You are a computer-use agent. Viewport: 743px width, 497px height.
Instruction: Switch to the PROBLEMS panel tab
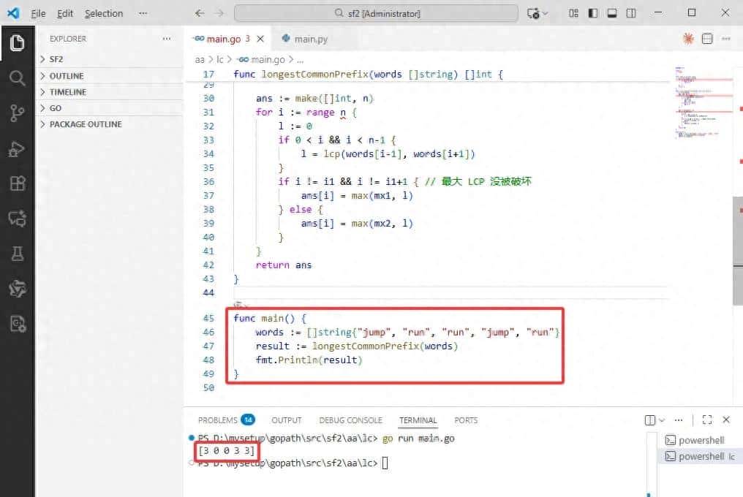coord(218,420)
